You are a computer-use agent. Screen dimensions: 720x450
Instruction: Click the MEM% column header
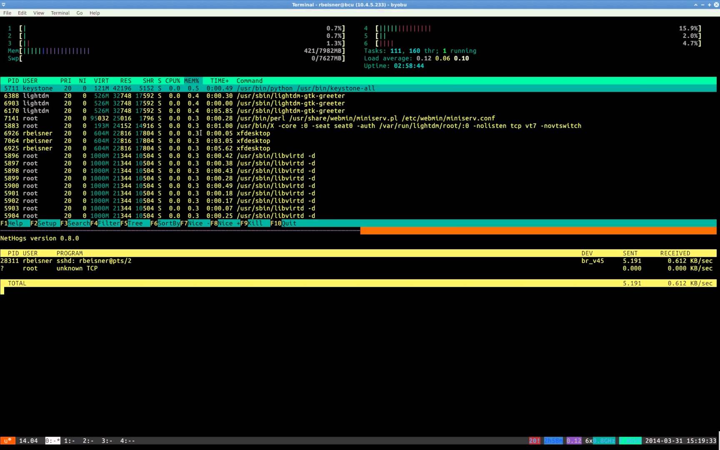[x=192, y=81]
